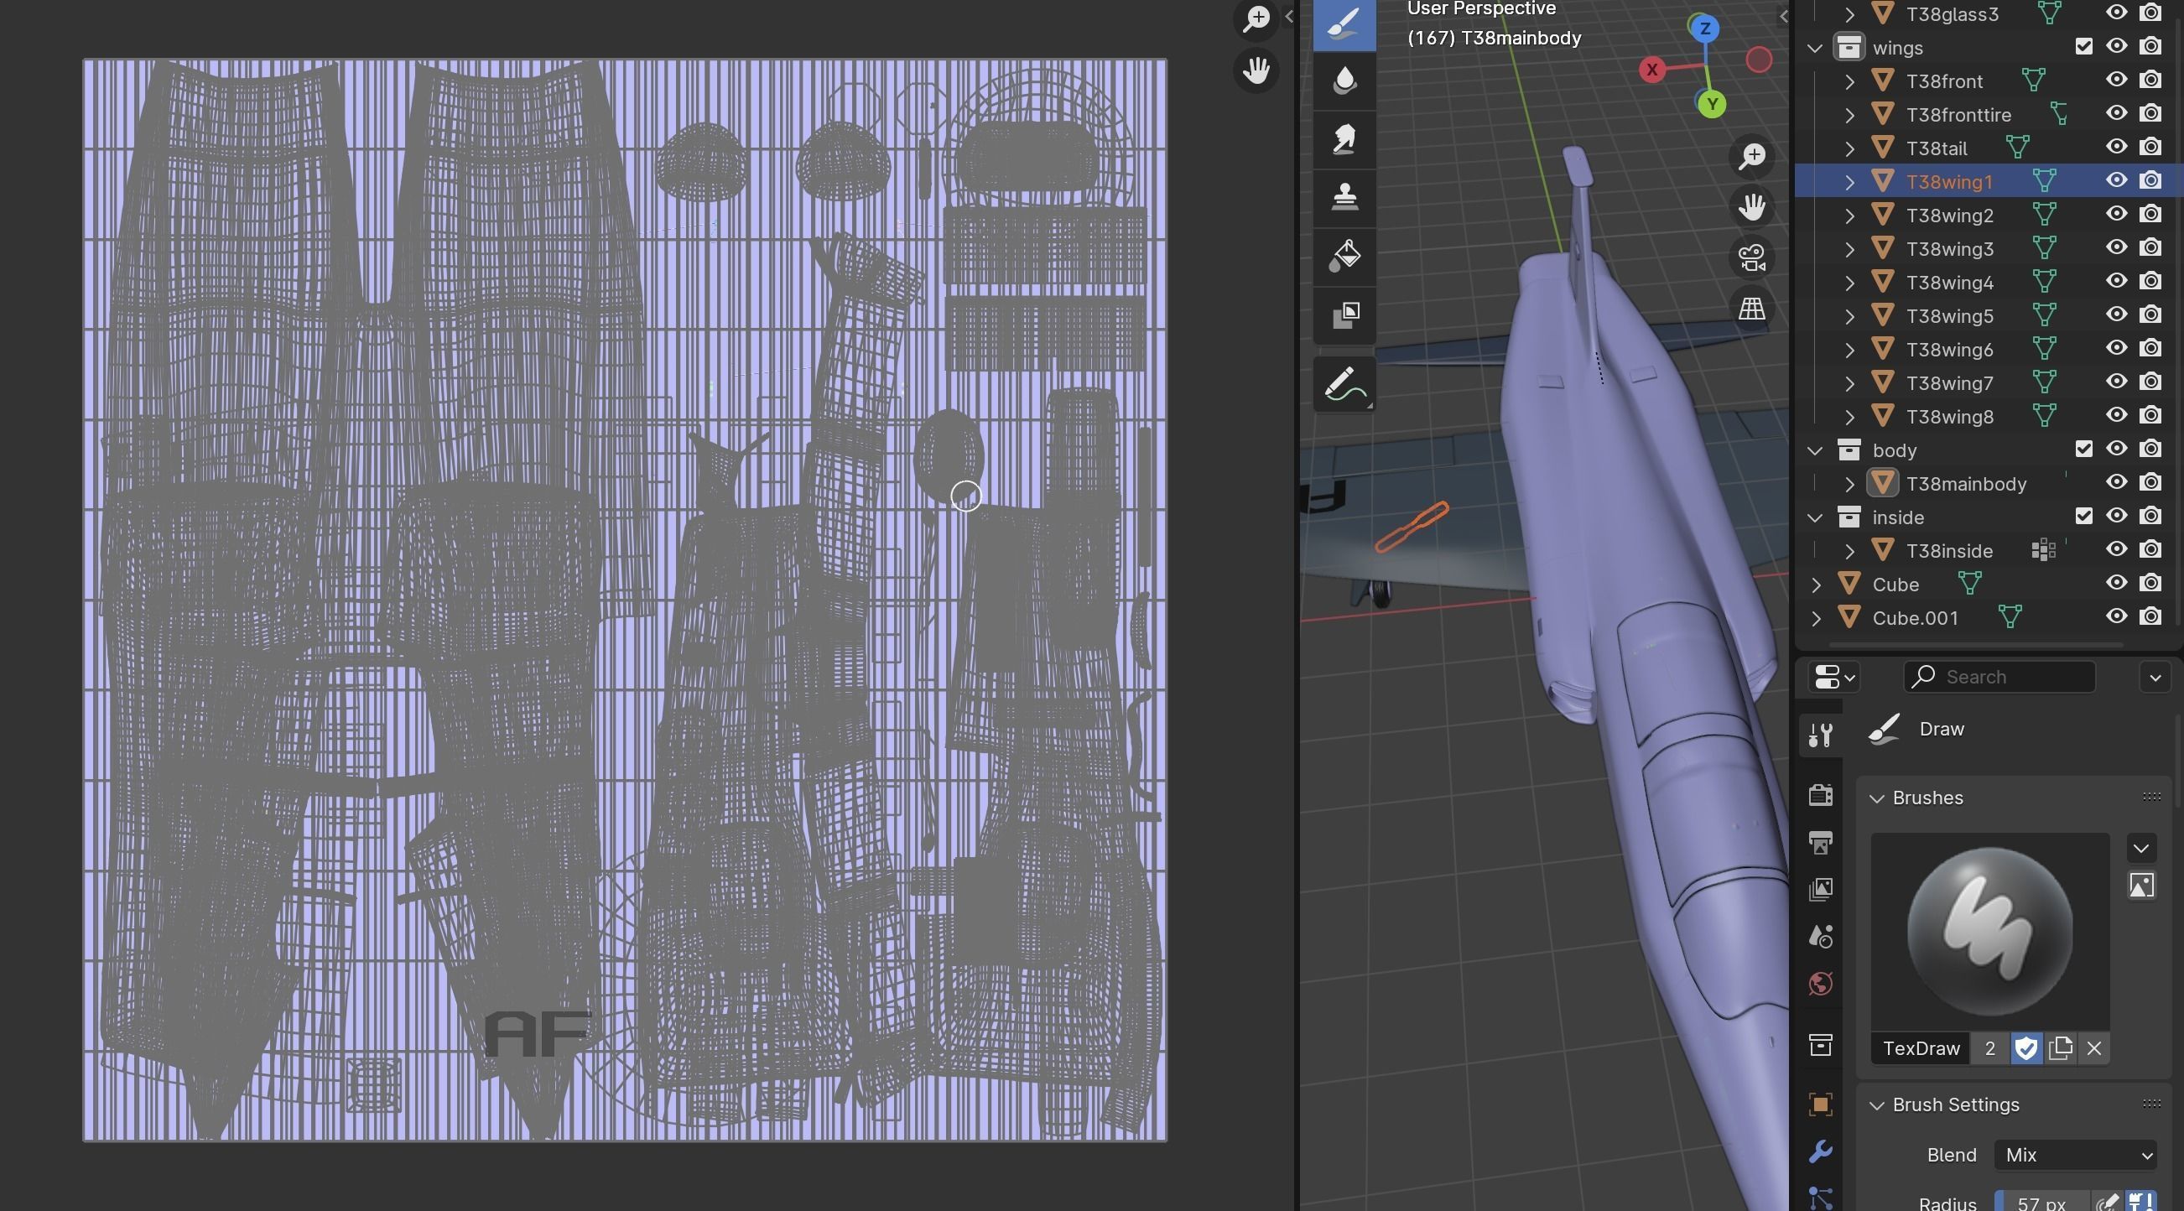Viewport: 2184px width, 1211px height.
Task: Select the Soften brush tool
Action: click(1344, 81)
